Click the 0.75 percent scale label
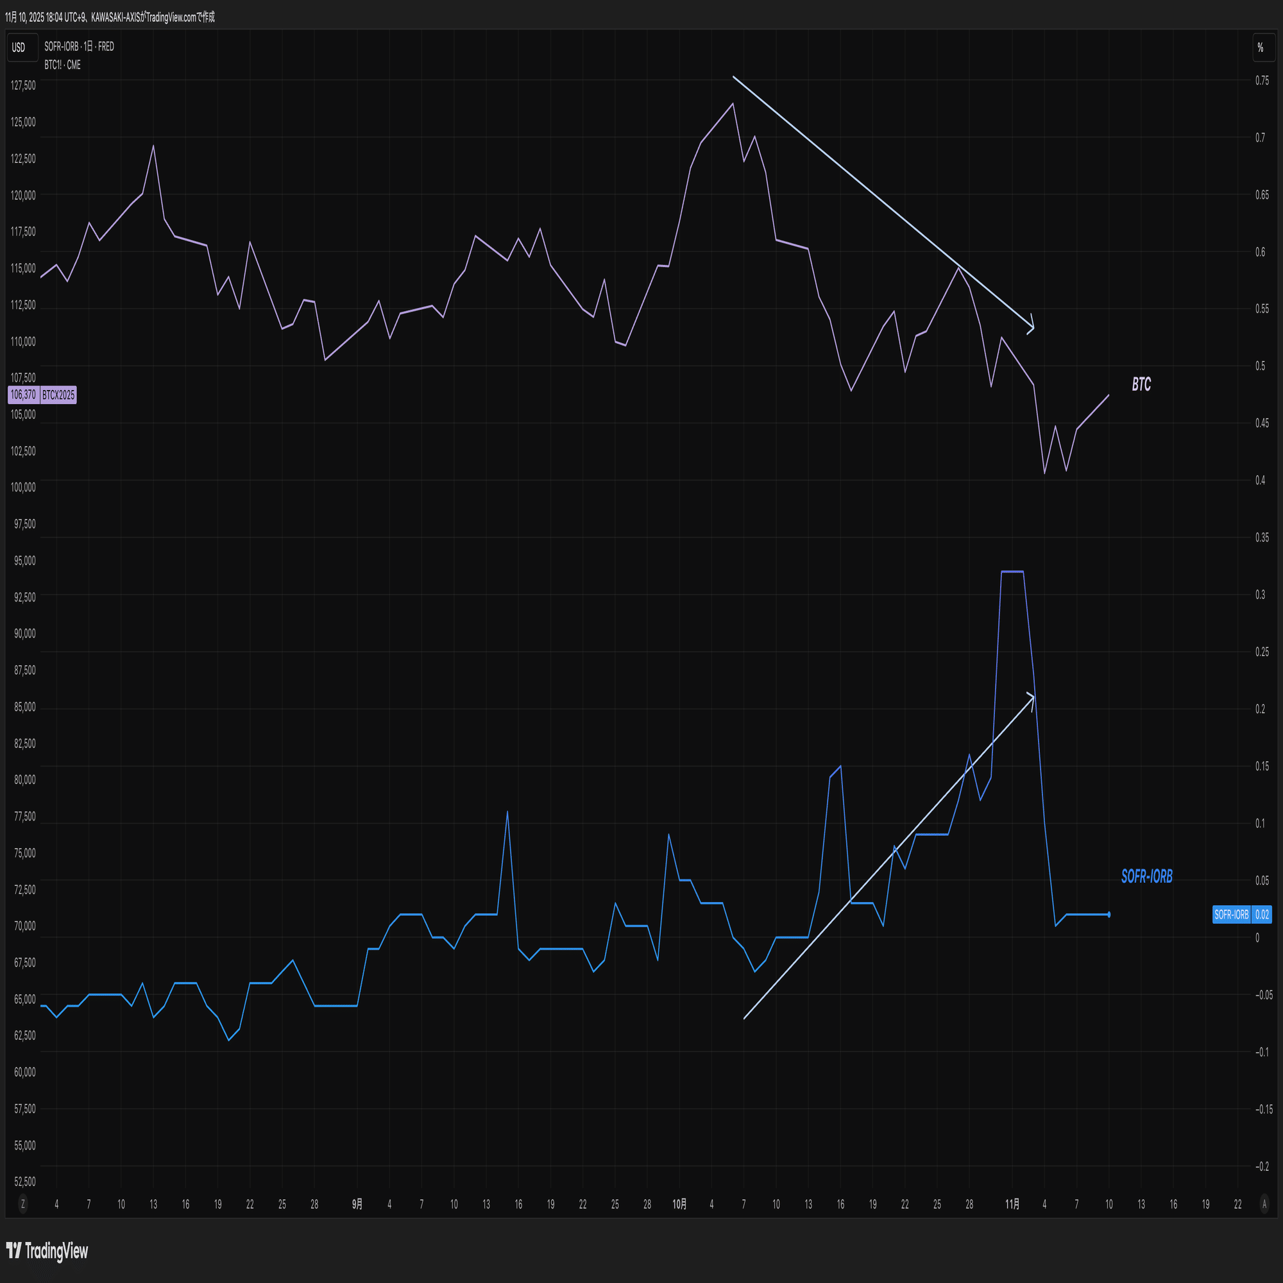The width and height of the screenshot is (1283, 1283). pyautogui.click(x=1261, y=80)
